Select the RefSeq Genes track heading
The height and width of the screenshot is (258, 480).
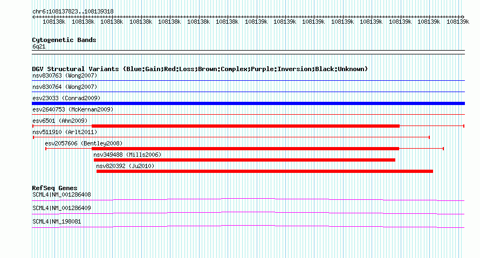(x=54, y=188)
